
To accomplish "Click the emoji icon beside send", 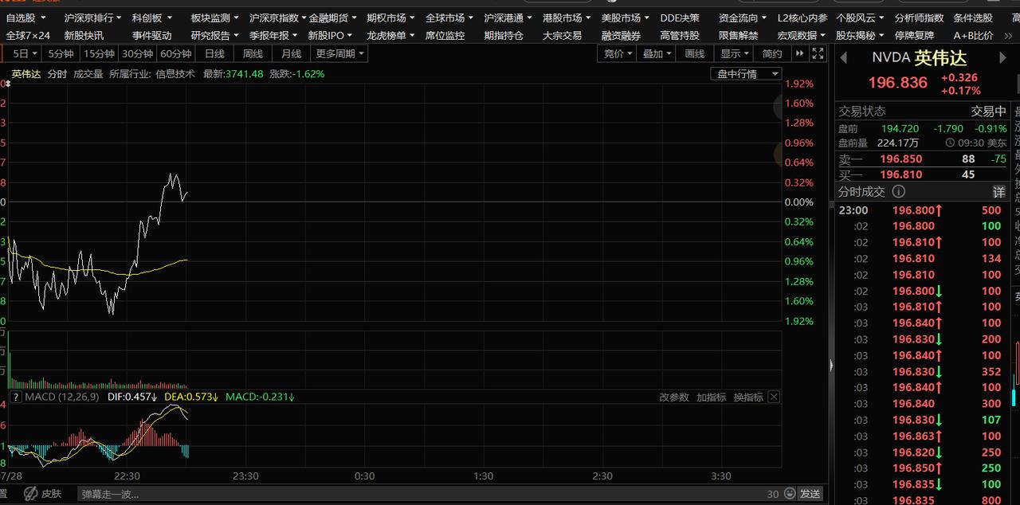I will [789, 494].
